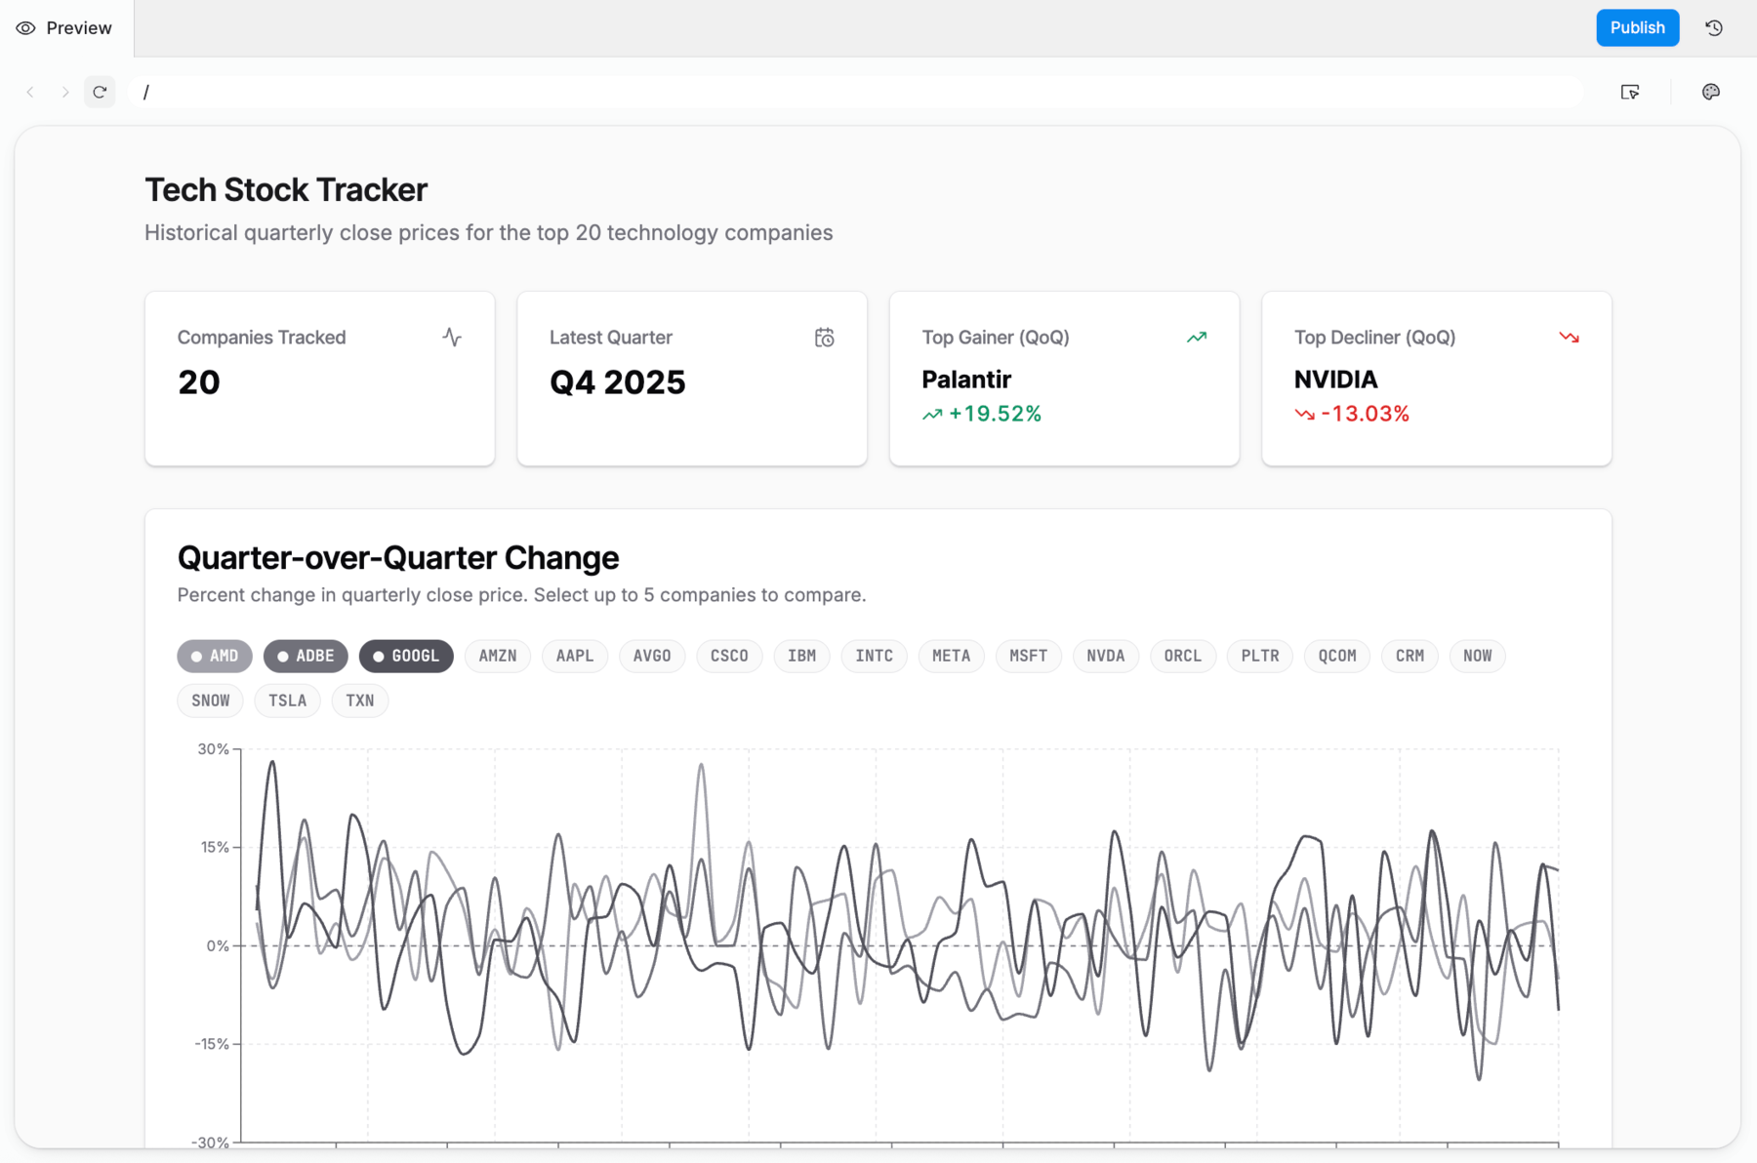Toggle the AVGO chip
Viewport: 1757px width, 1163px height.
[652, 657]
